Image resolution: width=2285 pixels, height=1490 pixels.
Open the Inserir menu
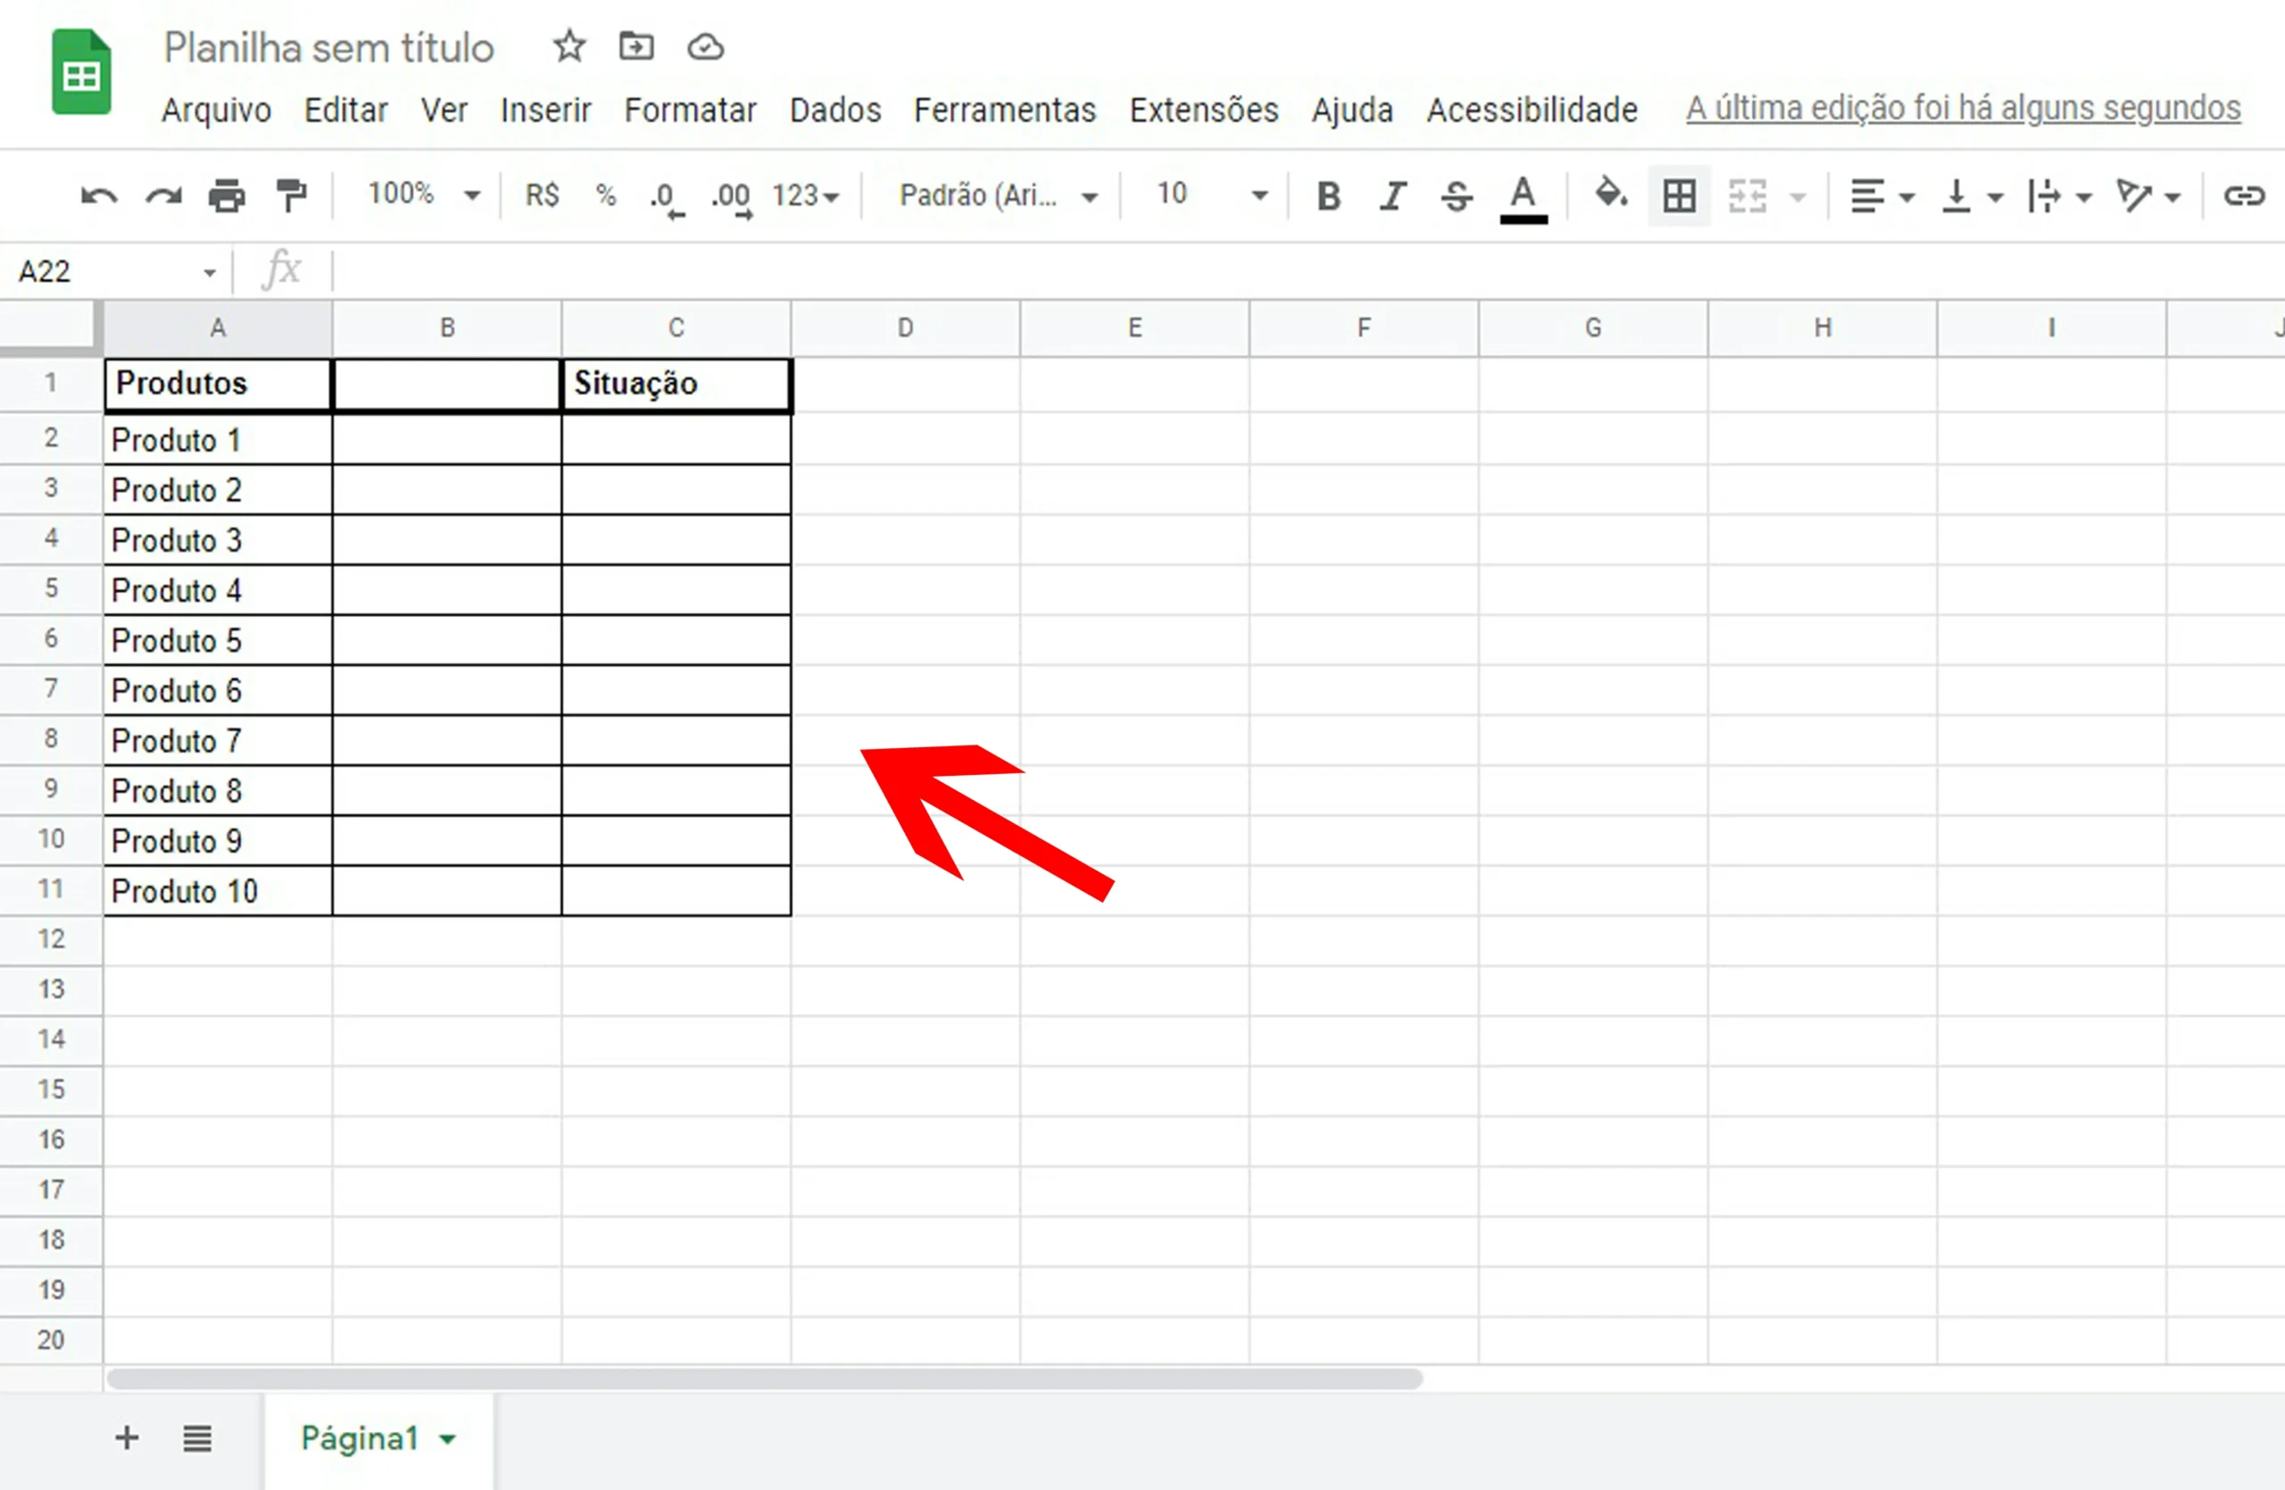(545, 111)
